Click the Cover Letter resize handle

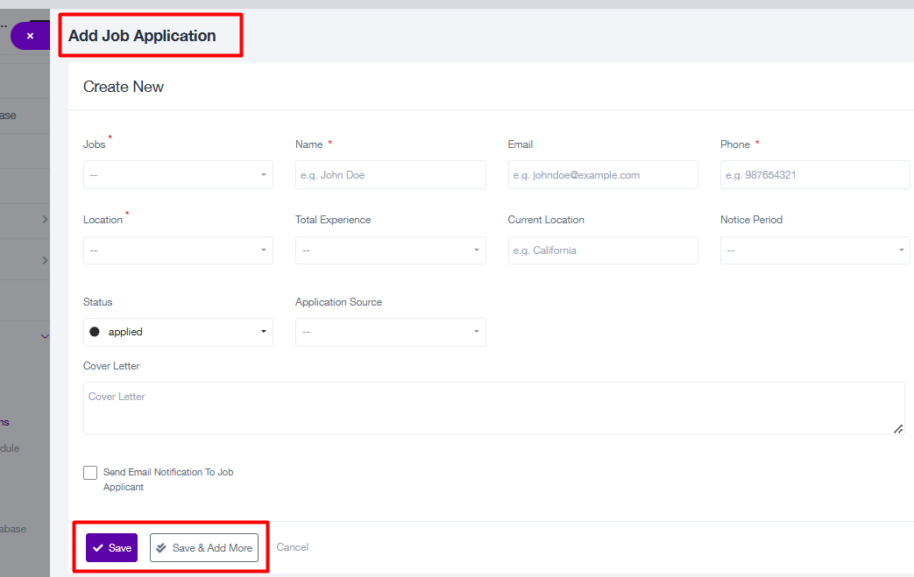coord(898,429)
